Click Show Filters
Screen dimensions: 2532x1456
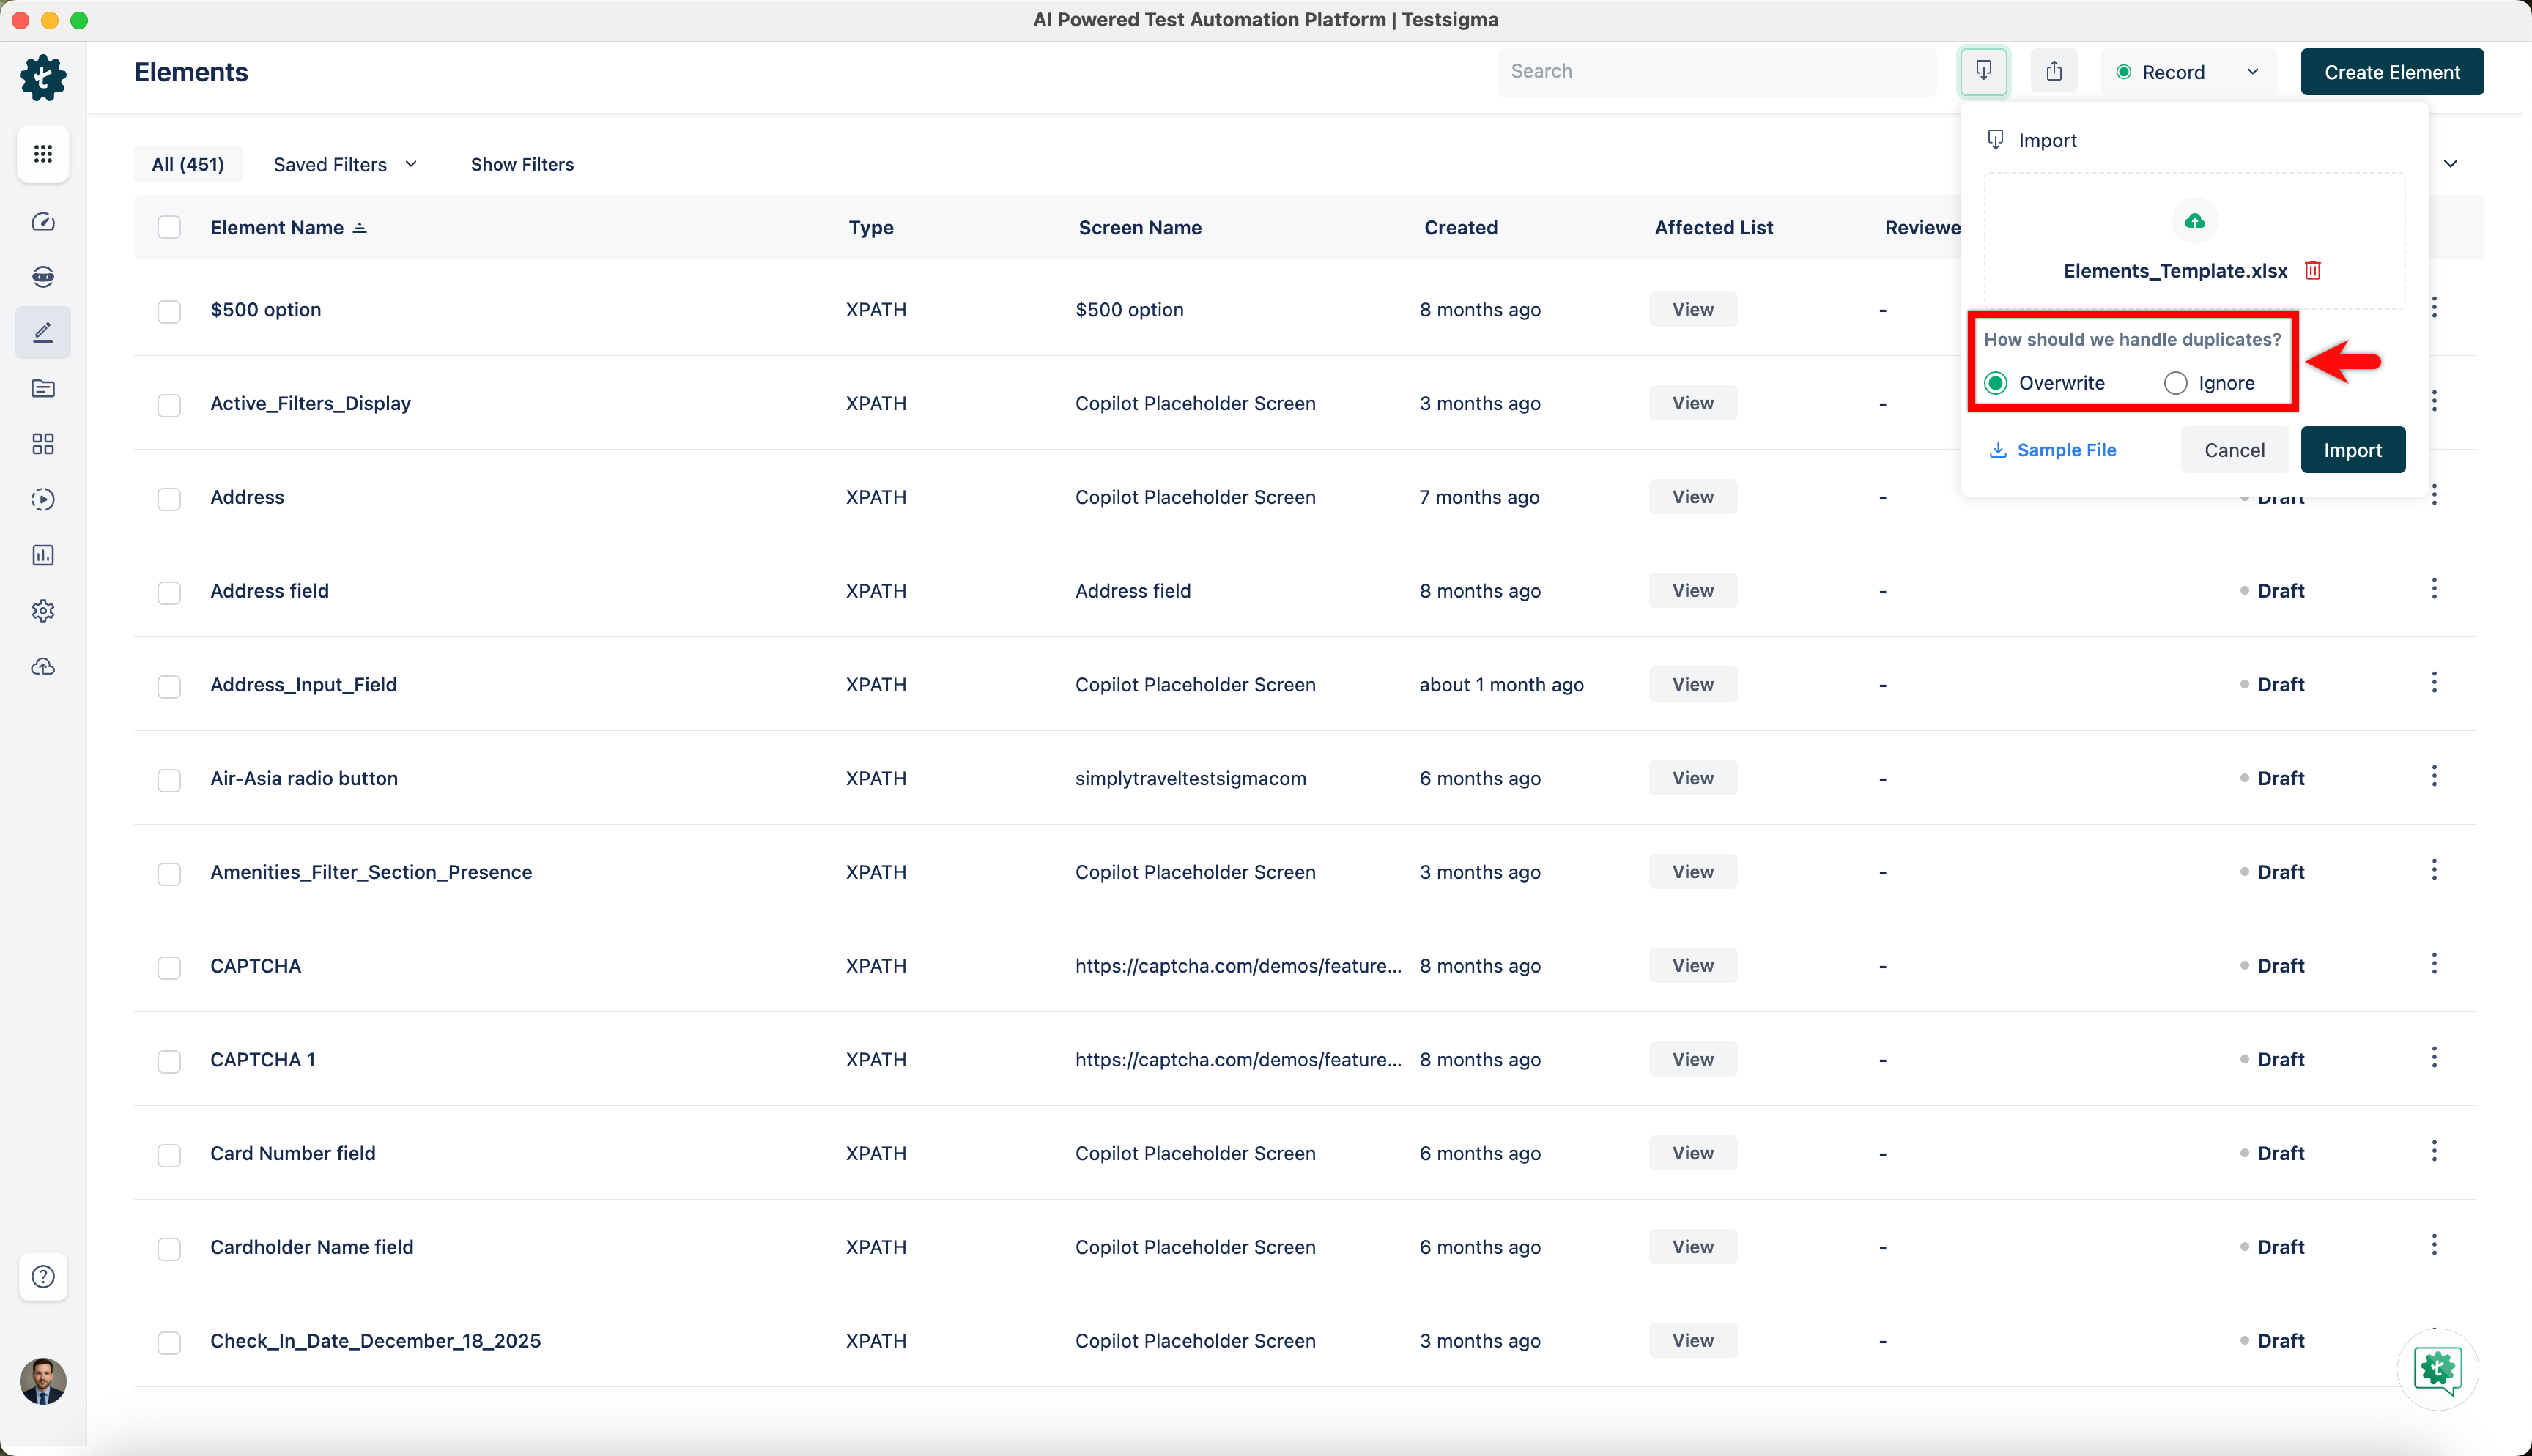(x=522, y=164)
